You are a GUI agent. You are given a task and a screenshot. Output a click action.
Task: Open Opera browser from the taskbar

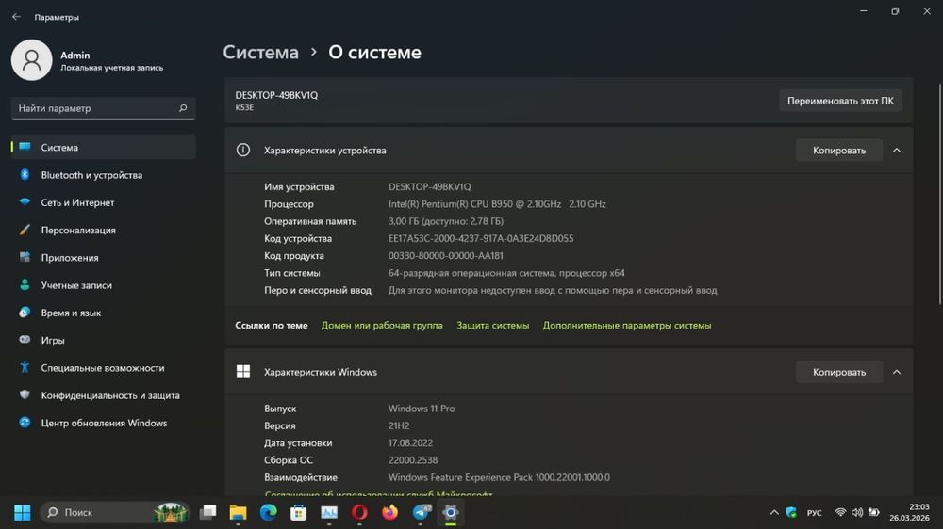(x=359, y=512)
